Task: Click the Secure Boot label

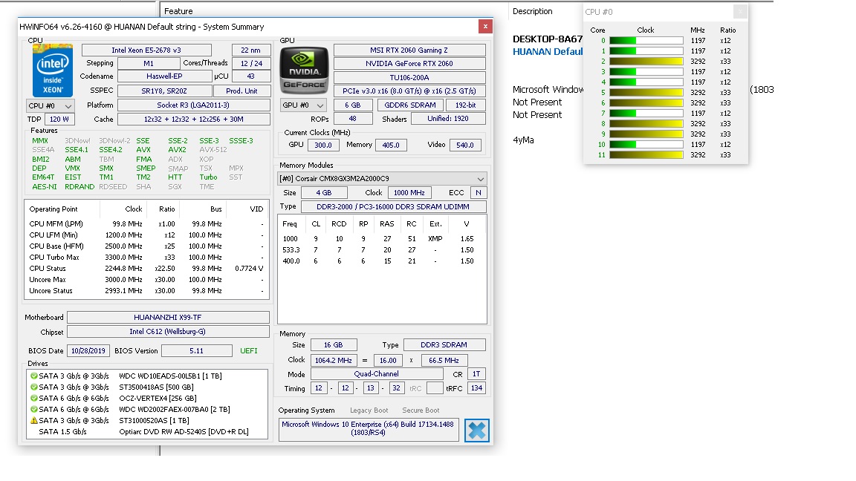Action: pyautogui.click(x=421, y=410)
